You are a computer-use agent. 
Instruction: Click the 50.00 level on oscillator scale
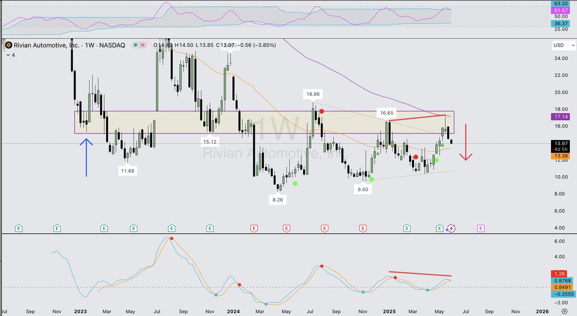tap(562, 16)
